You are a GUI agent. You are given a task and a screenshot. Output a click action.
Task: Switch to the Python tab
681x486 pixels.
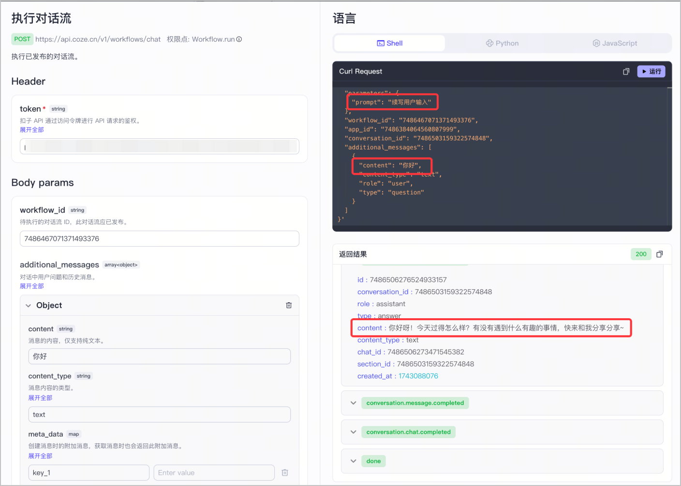[x=502, y=43]
